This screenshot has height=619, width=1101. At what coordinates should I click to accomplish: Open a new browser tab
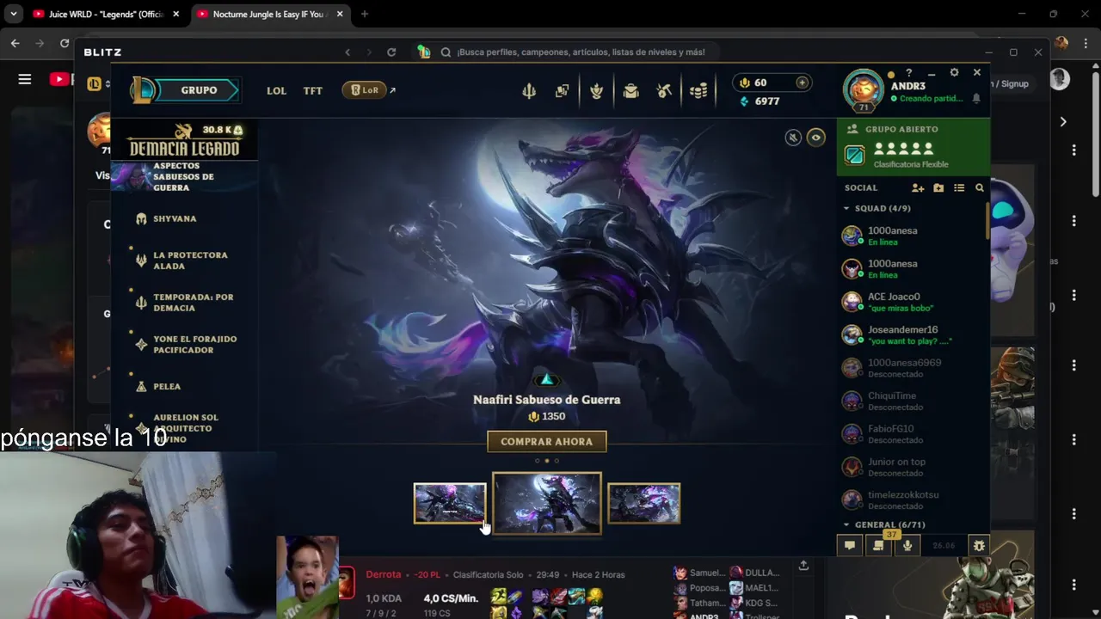[x=365, y=14]
